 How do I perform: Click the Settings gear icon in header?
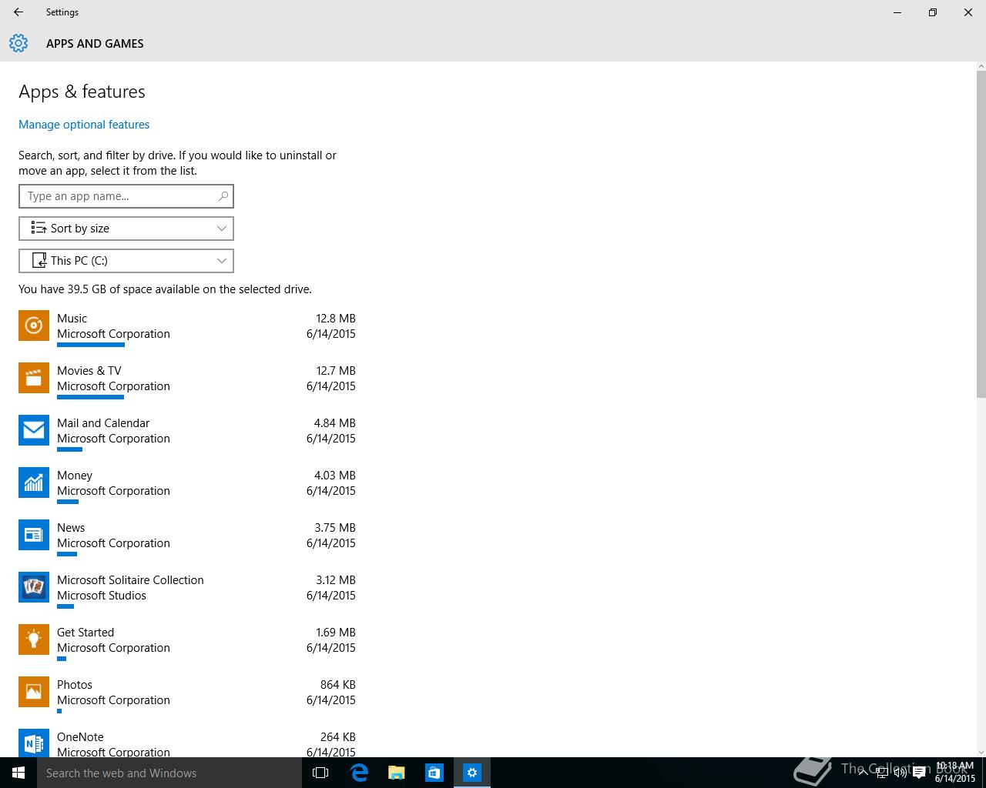click(18, 43)
